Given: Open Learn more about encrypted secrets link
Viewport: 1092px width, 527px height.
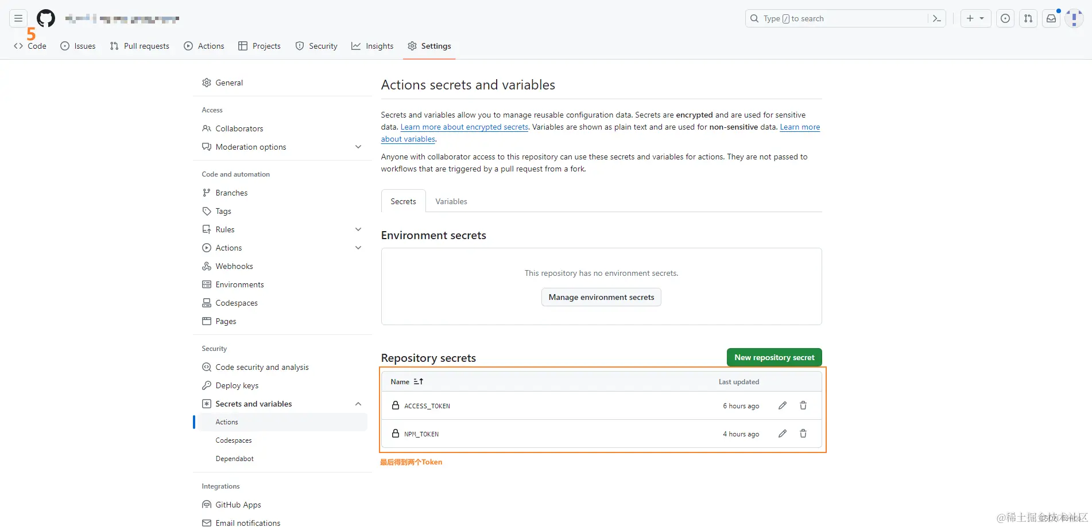Looking at the screenshot, I should [464, 127].
